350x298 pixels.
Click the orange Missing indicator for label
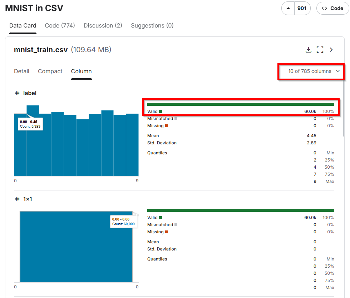coord(167,126)
